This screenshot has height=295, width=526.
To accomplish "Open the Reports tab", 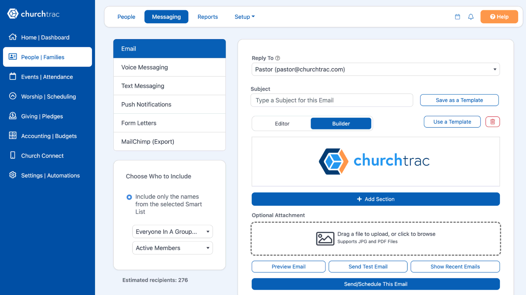I will tap(208, 17).
